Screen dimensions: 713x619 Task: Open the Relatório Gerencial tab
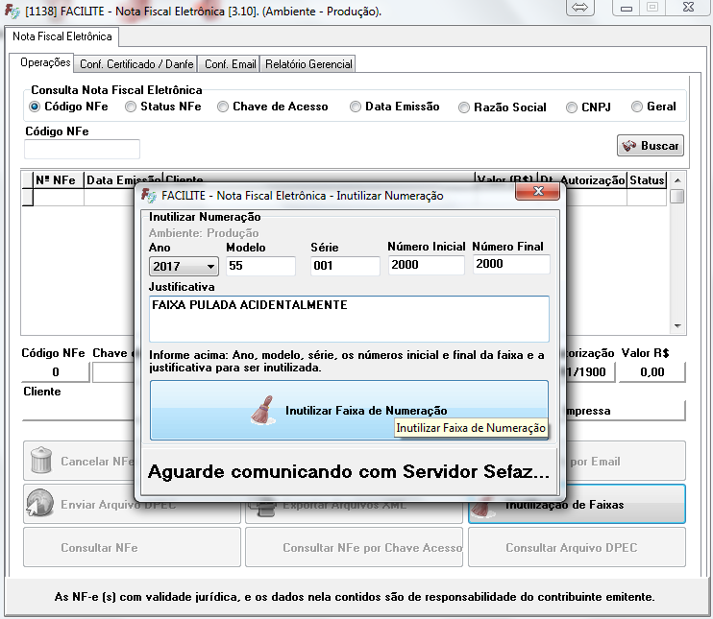[308, 64]
